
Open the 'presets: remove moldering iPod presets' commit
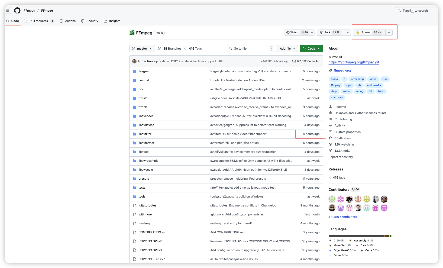[x=238, y=179]
